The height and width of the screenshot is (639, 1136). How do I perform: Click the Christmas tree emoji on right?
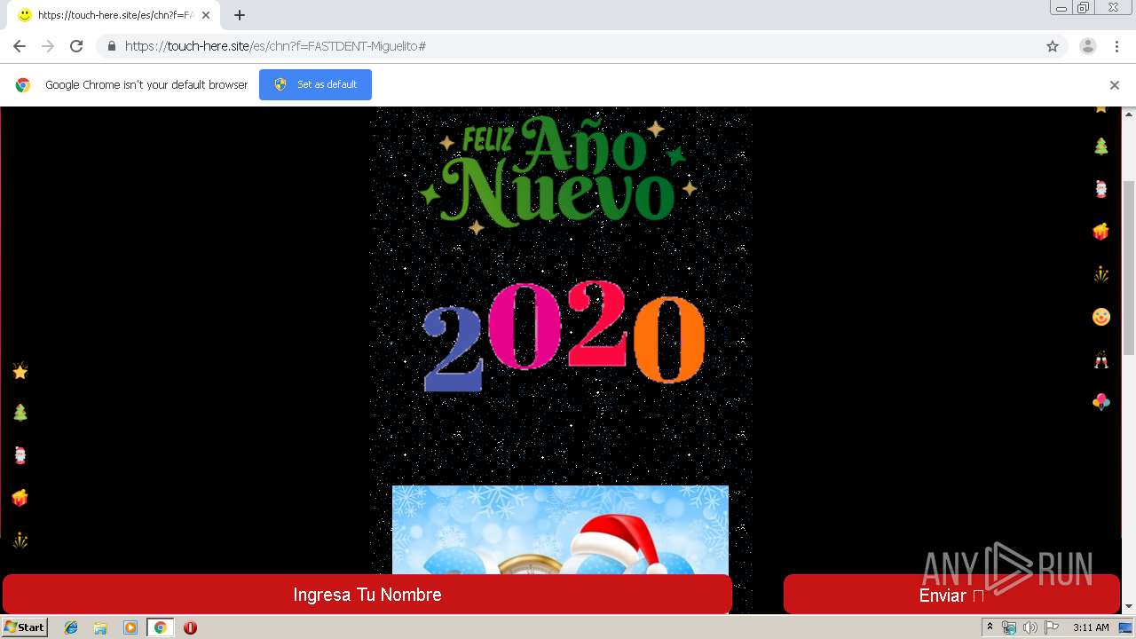click(1101, 146)
